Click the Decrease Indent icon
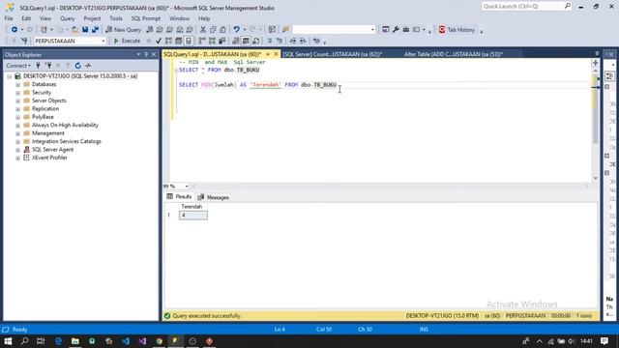 point(292,41)
